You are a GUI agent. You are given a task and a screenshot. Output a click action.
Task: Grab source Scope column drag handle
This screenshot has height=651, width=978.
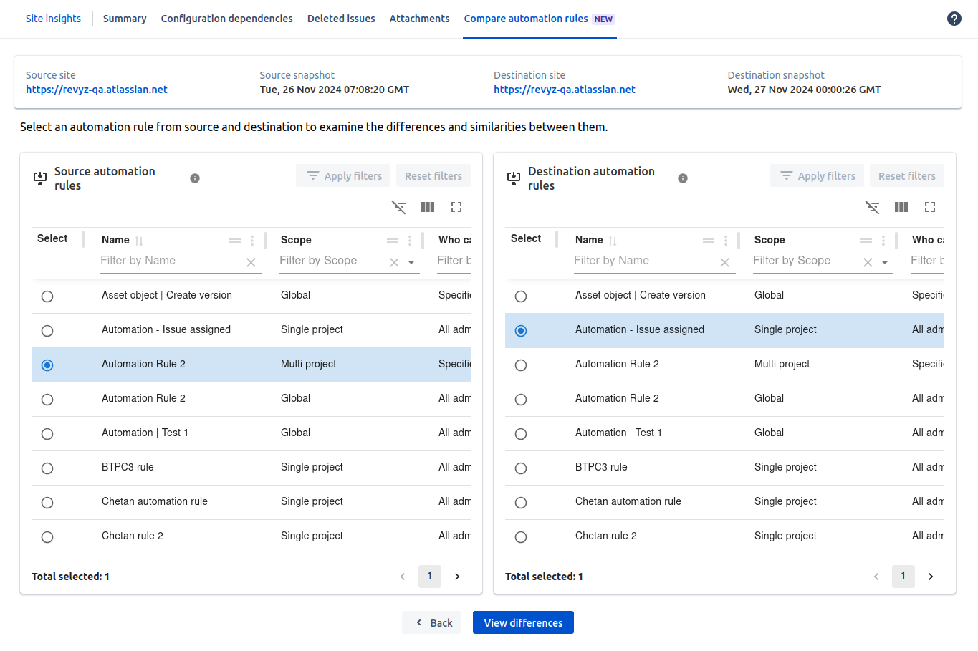coord(393,241)
